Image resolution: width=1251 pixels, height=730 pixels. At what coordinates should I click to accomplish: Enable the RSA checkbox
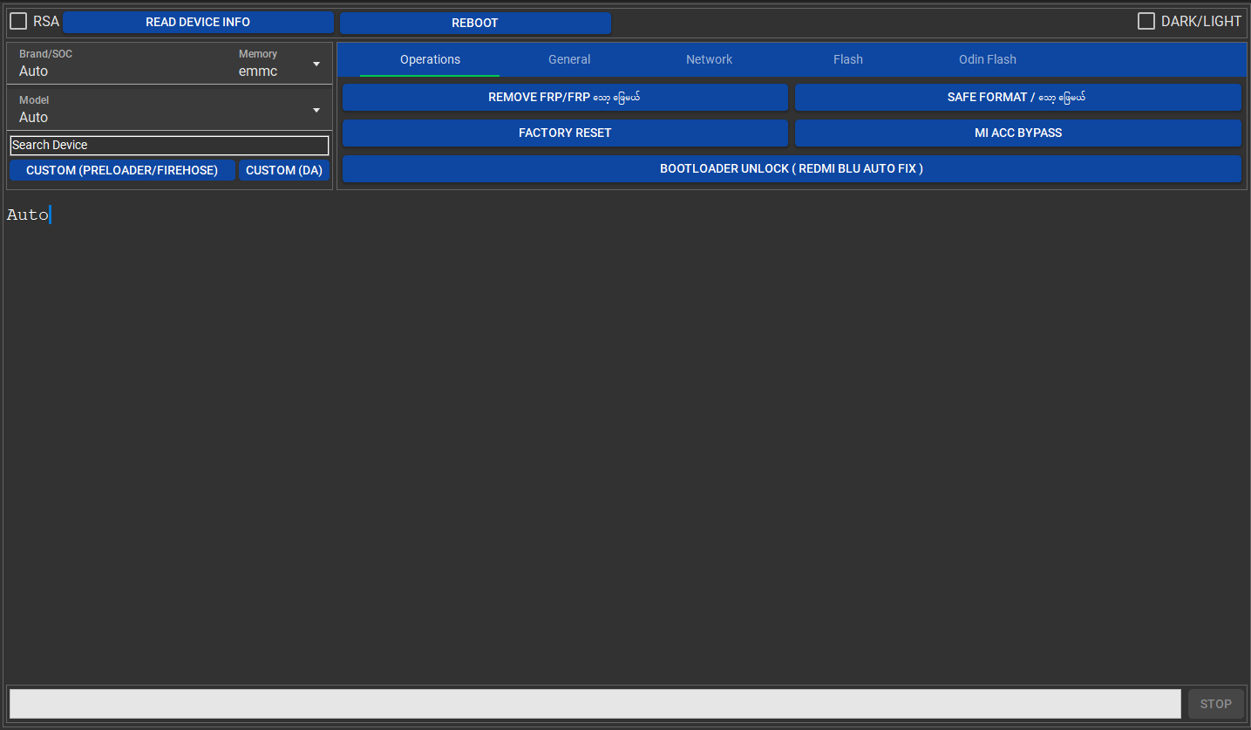pyautogui.click(x=18, y=21)
